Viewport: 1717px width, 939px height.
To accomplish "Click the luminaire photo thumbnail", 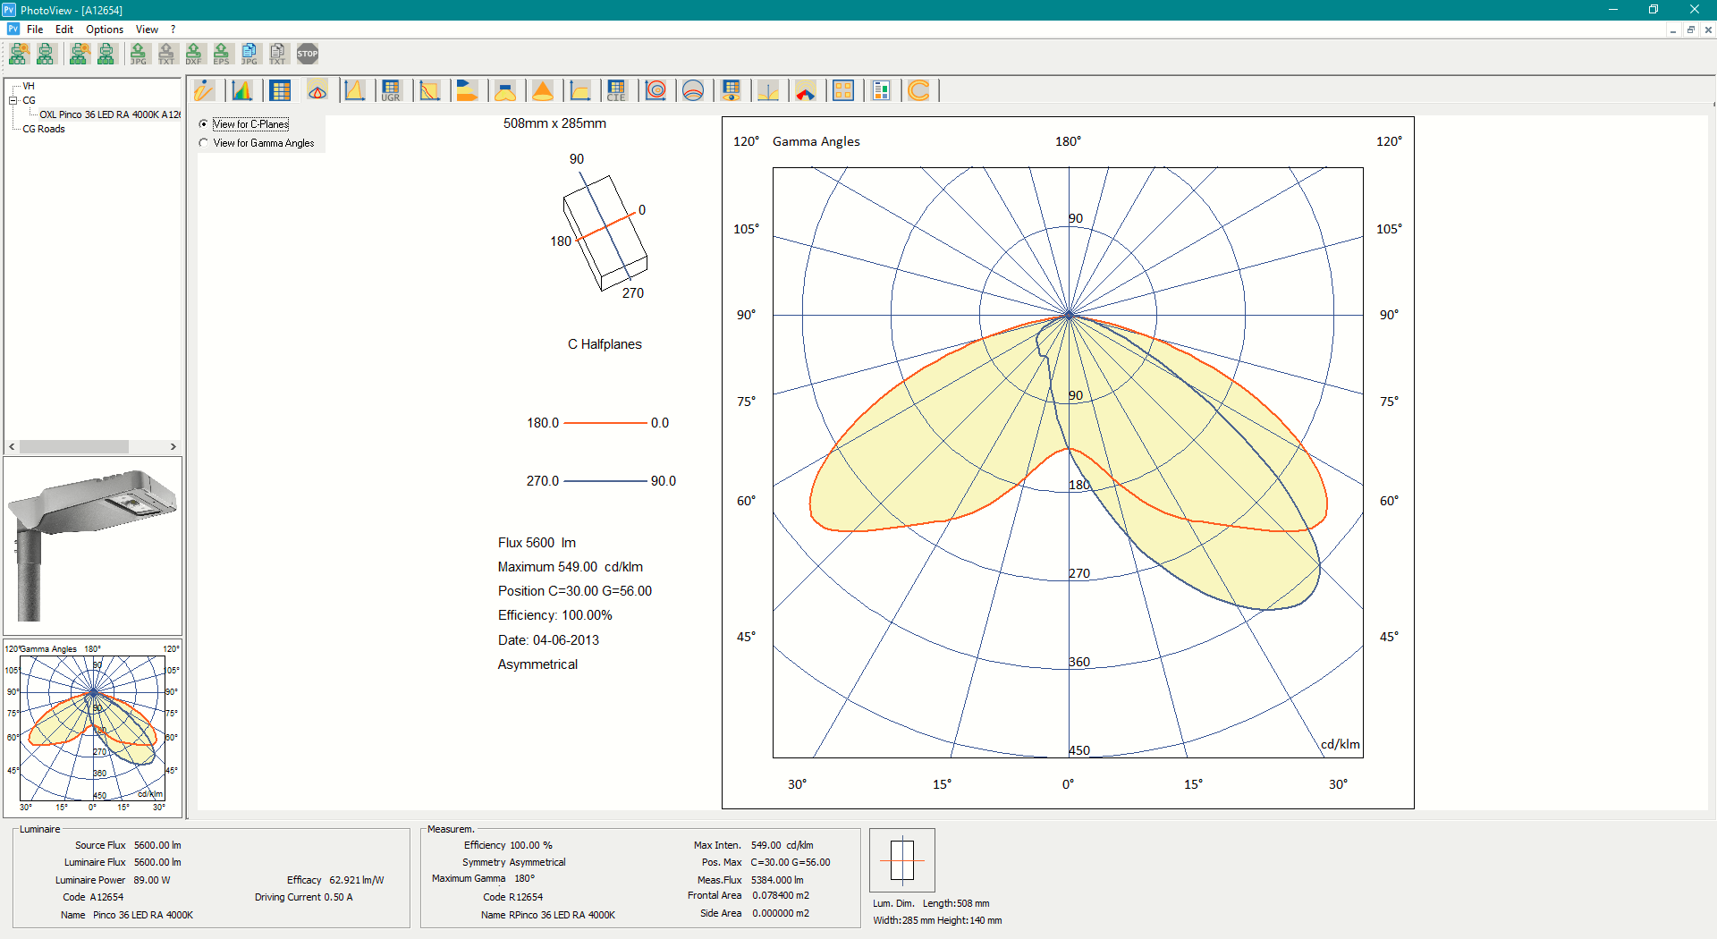I will (92, 545).
